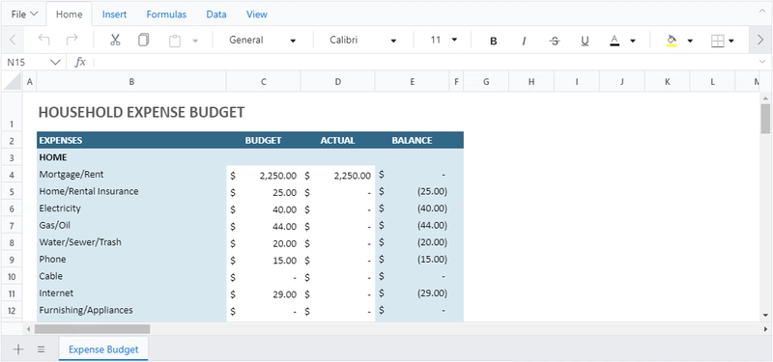This screenshot has width=773, height=362.
Task: Click the ACTUAL header cell
Action: (x=337, y=140)
